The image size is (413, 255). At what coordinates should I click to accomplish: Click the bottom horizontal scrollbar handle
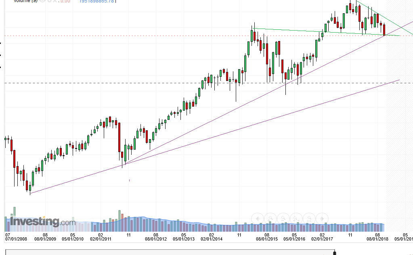[335, 253]
